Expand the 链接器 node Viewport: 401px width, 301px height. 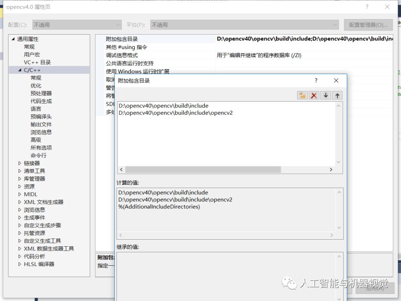click(20, 163)
